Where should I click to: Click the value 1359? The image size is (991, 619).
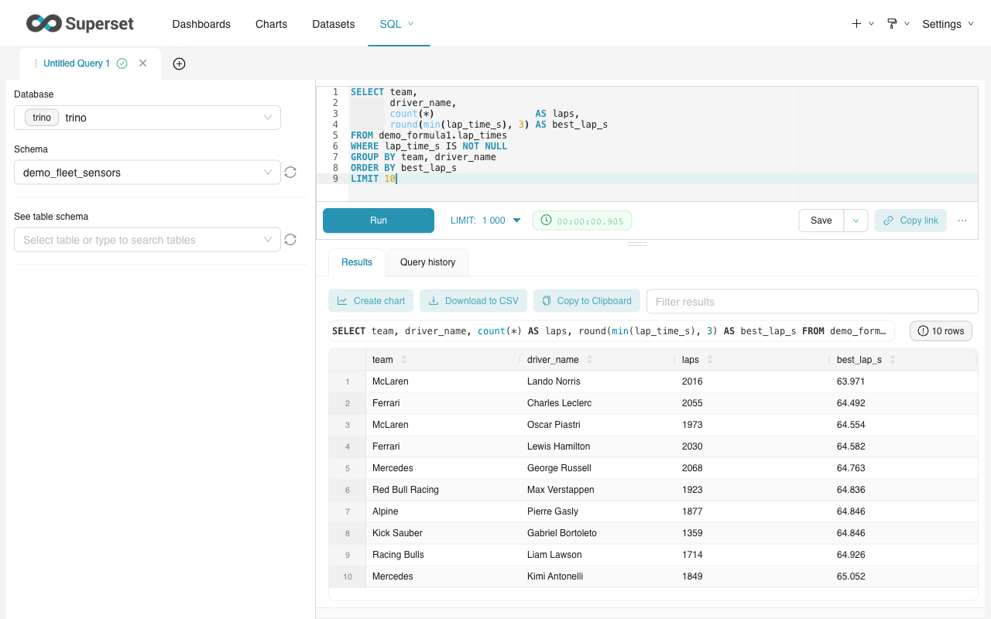pos(692,533)
